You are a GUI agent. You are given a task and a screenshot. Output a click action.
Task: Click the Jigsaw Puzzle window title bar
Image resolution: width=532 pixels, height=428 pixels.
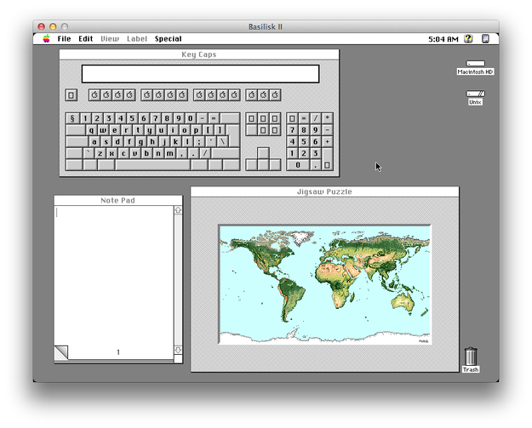tap(324, 191)
